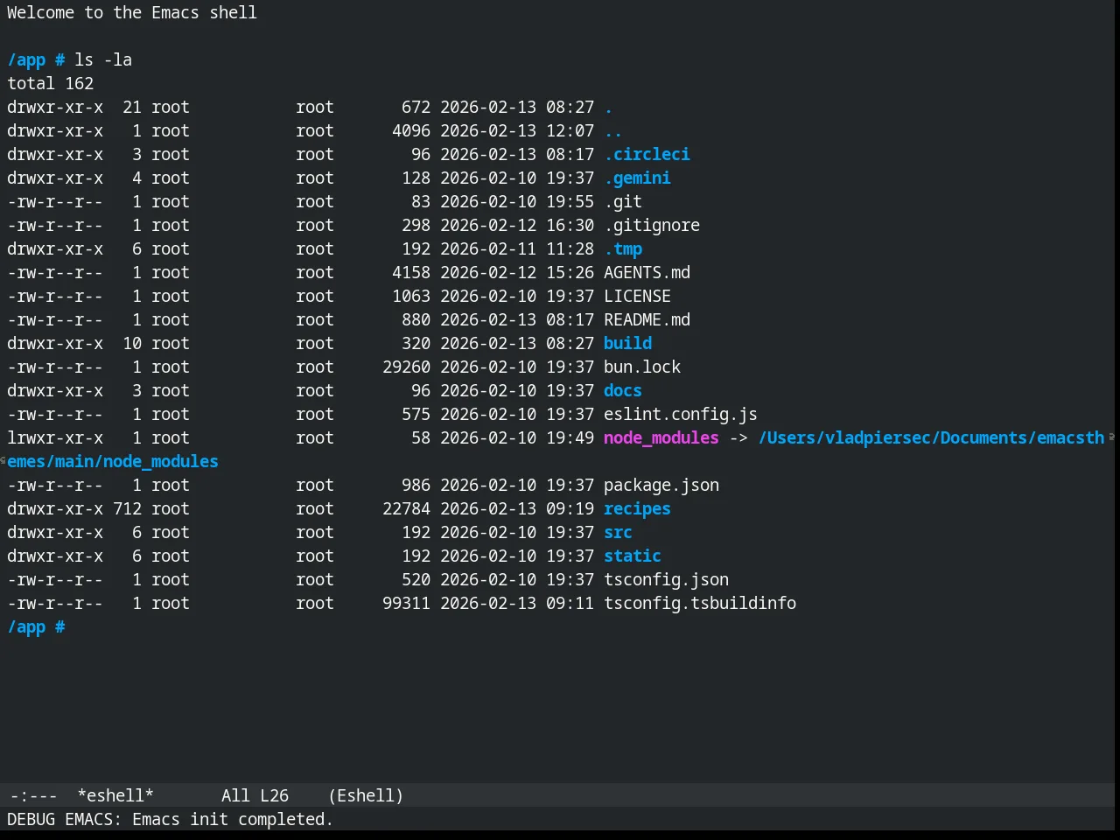Click the recipes directory name
Screen dimensions: 1120x840
(x=637, y=508)
